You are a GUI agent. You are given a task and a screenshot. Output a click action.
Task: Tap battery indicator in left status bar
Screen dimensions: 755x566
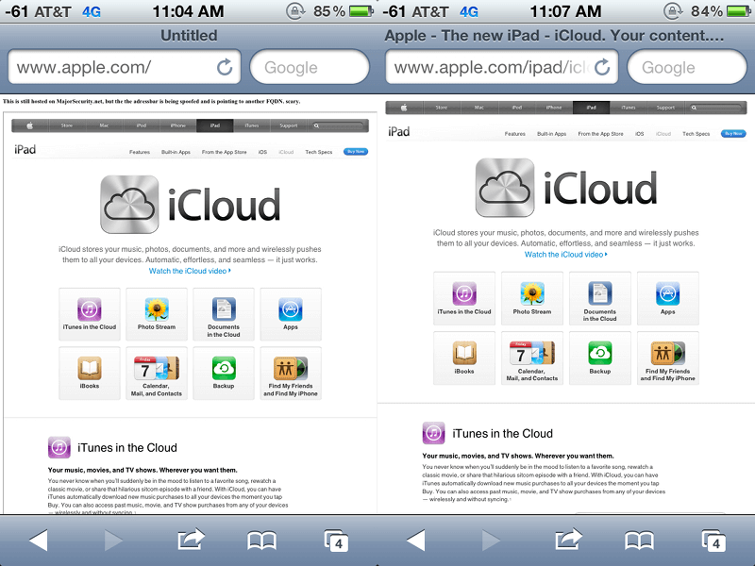click(x=361, y=10)
